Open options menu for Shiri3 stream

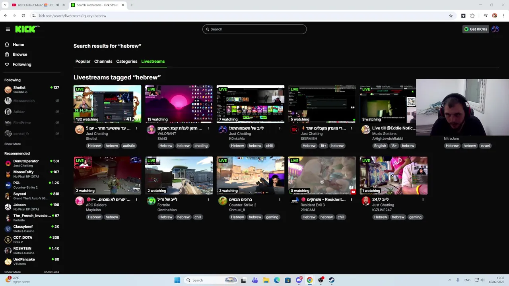coord(208,128)
